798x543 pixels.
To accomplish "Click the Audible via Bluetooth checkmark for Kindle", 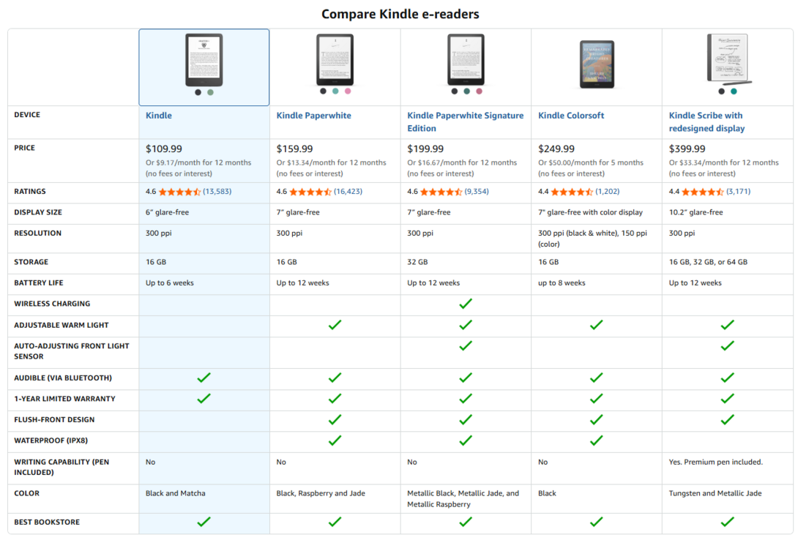I will pos(204,378).
